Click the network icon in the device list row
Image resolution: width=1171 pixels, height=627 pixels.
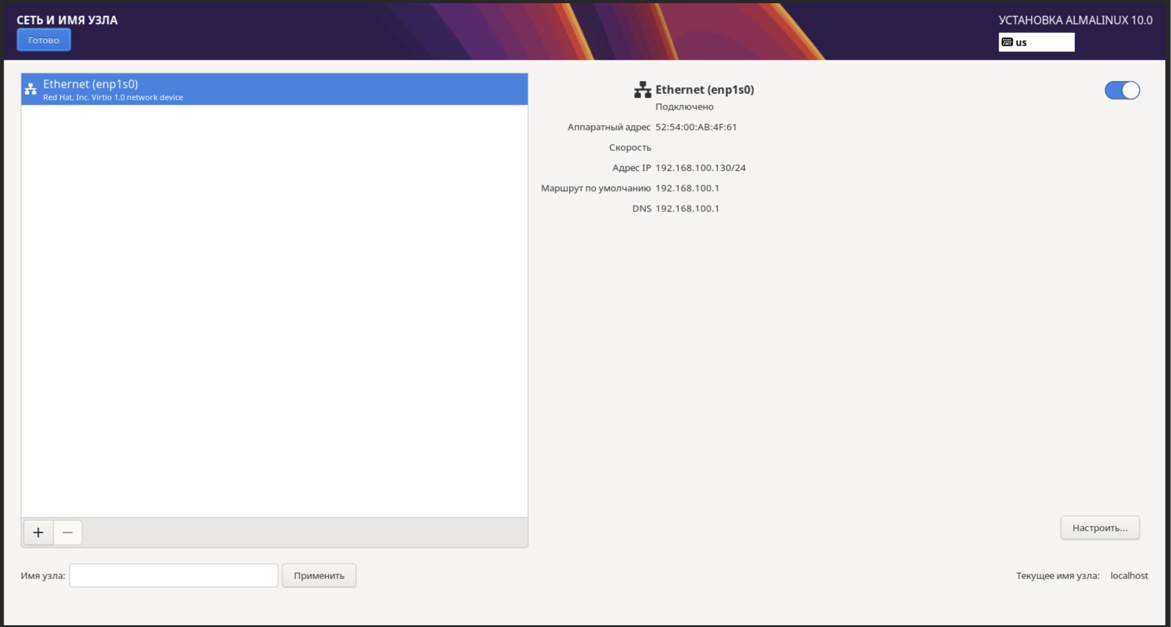[30, 90]
